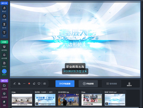143x108 pixels.
Task: Select the shapes tool in toolbar
Action: pos(19,84)
